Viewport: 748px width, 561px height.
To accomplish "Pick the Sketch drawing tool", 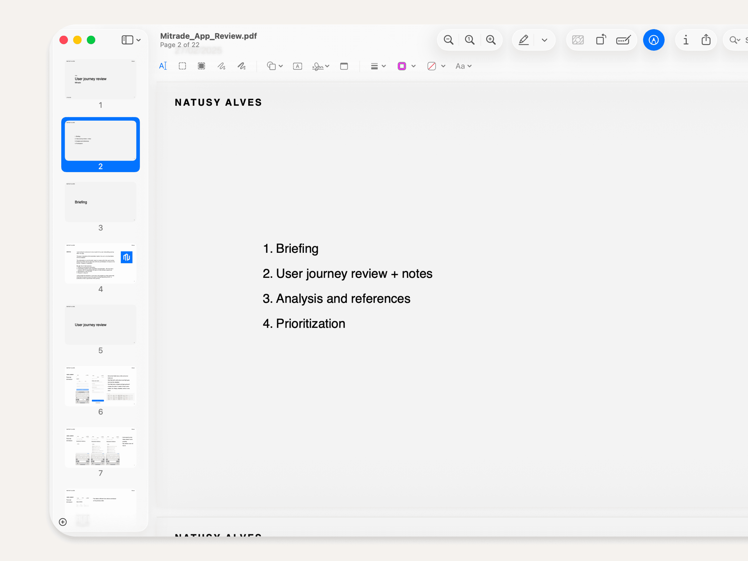I will (221, 66).
